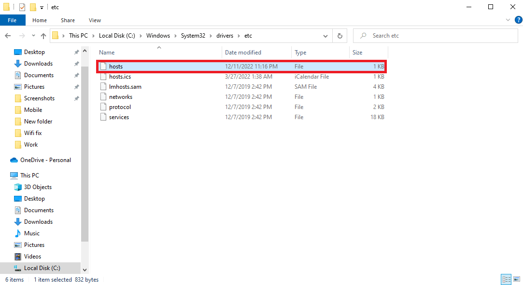Open the Work folder in sidebar
The image size is (523, 285).
click(x=31, y=145)
